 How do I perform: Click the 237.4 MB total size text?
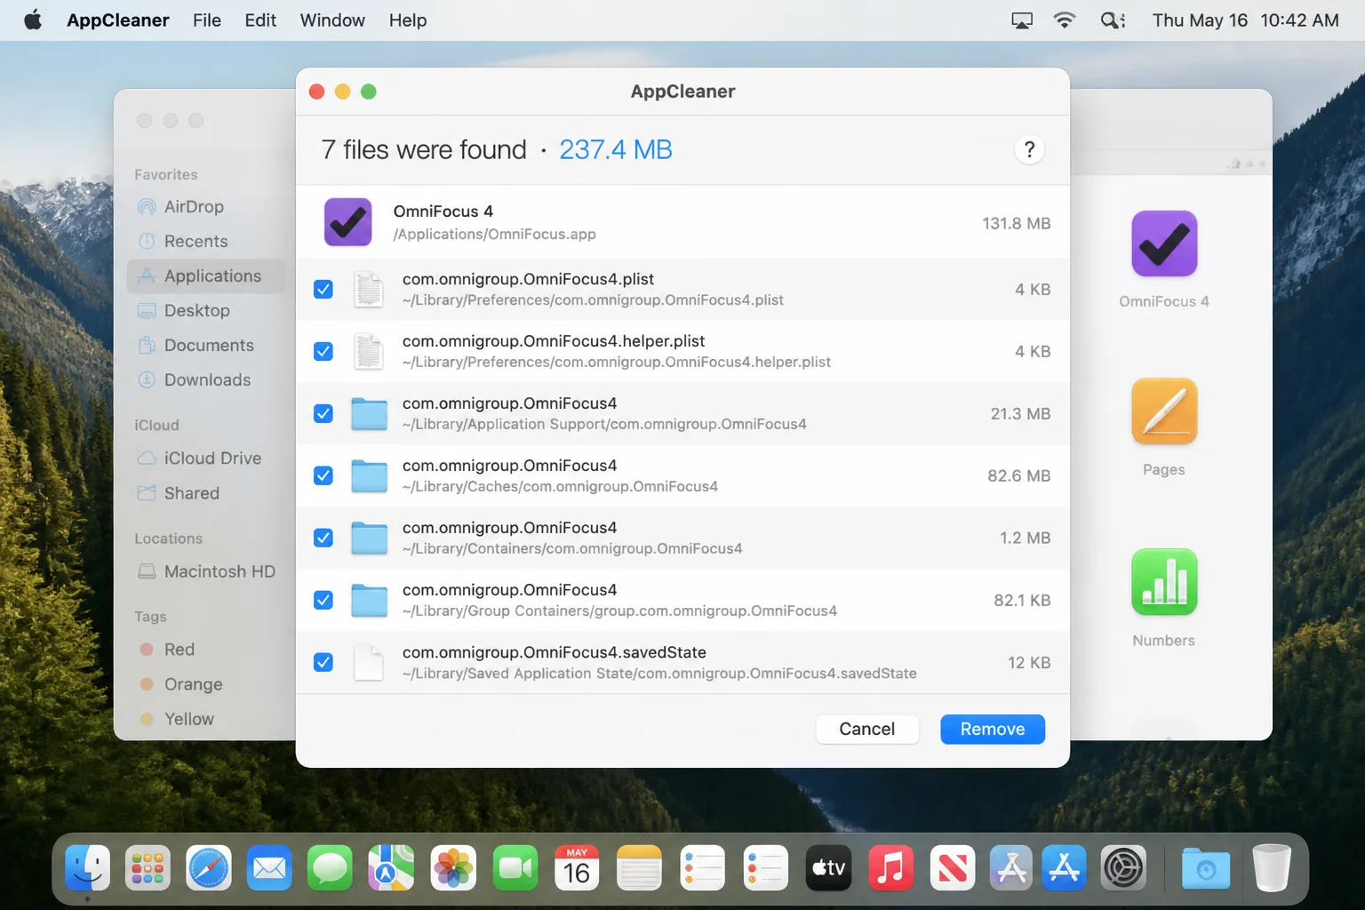(615, 149)
